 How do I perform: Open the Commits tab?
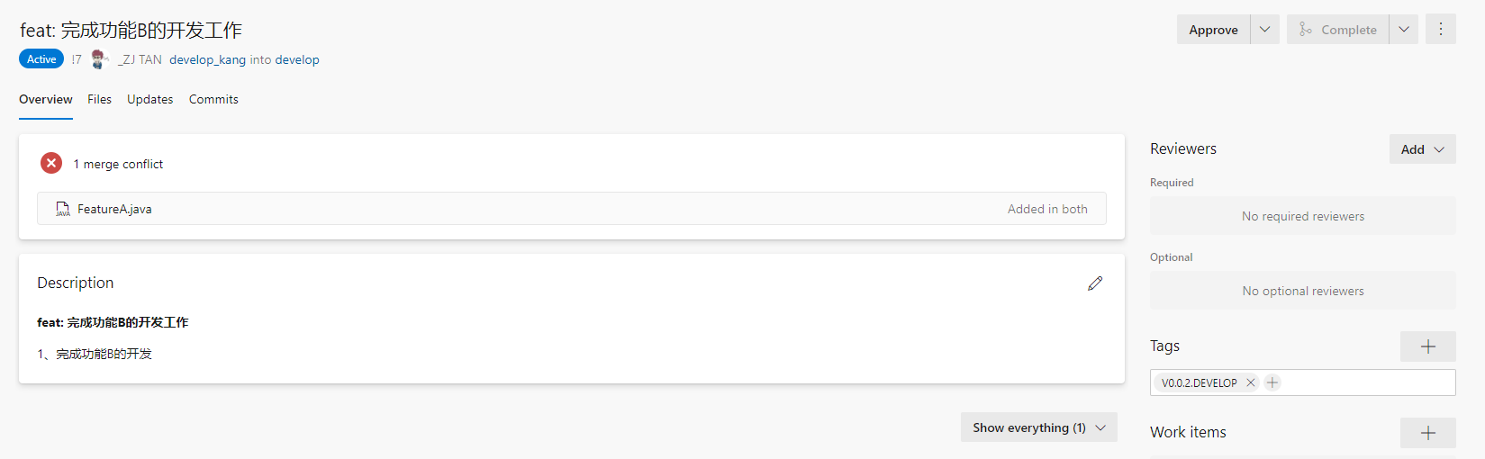213,99
